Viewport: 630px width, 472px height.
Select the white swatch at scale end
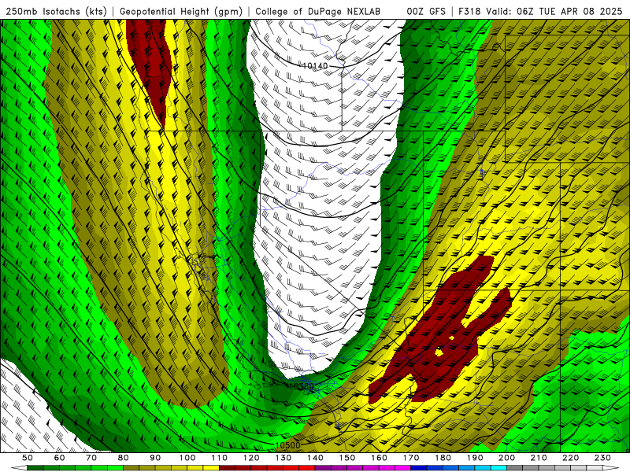[595, 468]
